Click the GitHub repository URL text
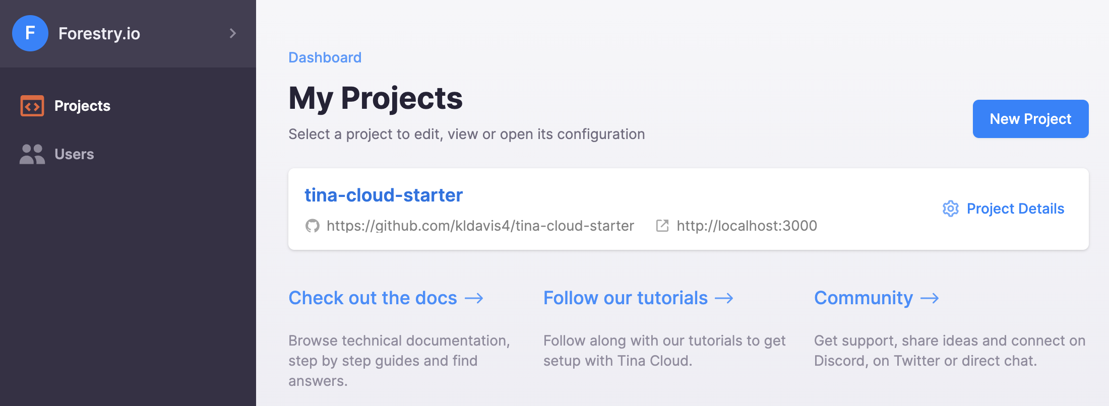This screenshot has width=1109, height=406. click(x=480, y=226)
